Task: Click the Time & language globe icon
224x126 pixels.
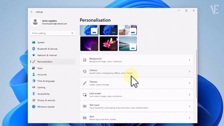Action: (x=34, y=81)
